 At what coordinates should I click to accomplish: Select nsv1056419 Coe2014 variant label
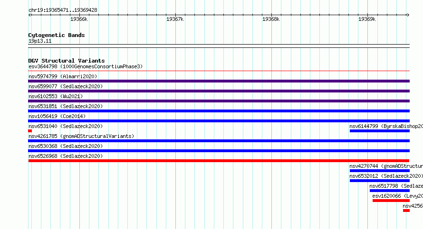[57, 116]
